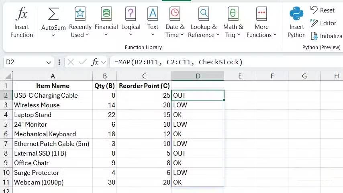Click the formula bar resize dots handle
The height and width of the screenshot is (193, 343).
pyautogui.click(x=59, y=62)
